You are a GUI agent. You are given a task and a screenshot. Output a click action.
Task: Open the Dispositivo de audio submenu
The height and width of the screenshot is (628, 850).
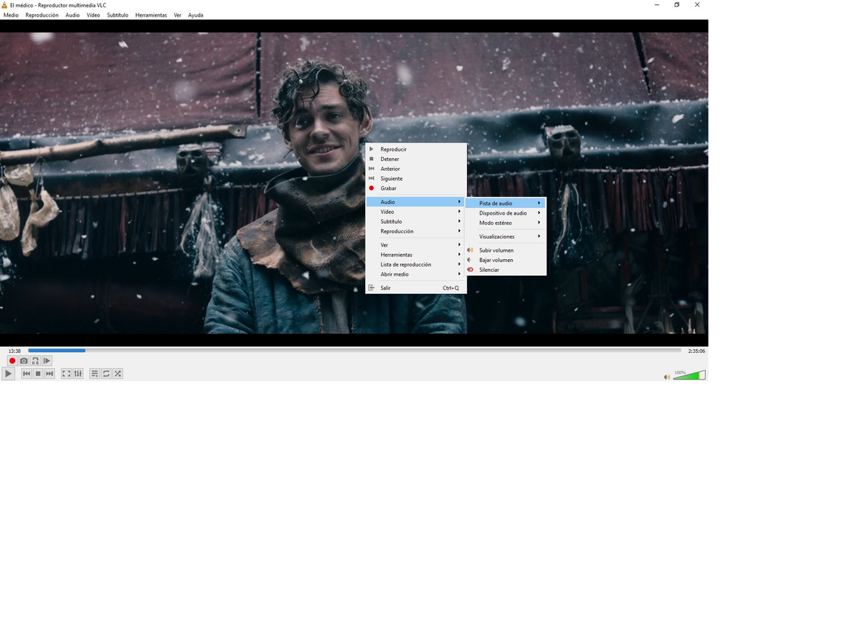pos(505,213)
